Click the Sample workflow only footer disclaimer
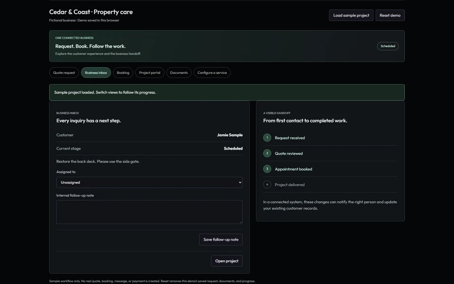Image resolution: width=454 pixels, height=284 pixels. [x=152, y=281]
